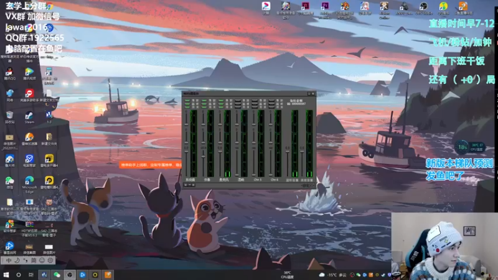This screenshot has width=498, height=280.
Task: Open the Tencent QQ penguin desktop shortcut
Action: pos(9,73)
